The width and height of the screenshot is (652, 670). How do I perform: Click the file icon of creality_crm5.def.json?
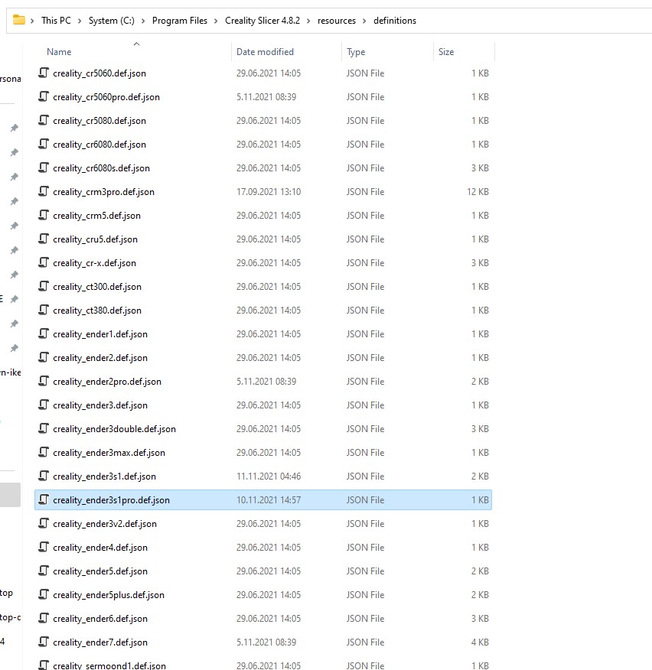[x=44, y=215]
